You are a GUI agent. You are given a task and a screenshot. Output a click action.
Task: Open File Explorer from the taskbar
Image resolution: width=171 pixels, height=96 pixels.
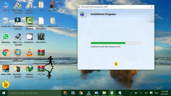104,93
